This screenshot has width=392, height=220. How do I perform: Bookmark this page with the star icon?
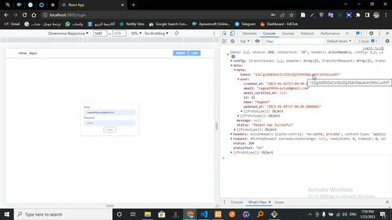(292, 15)
